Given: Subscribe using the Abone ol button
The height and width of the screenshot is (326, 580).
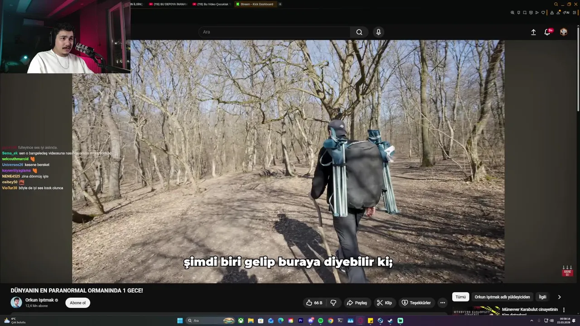Looking at the screenshot, I should pos(77,303).
